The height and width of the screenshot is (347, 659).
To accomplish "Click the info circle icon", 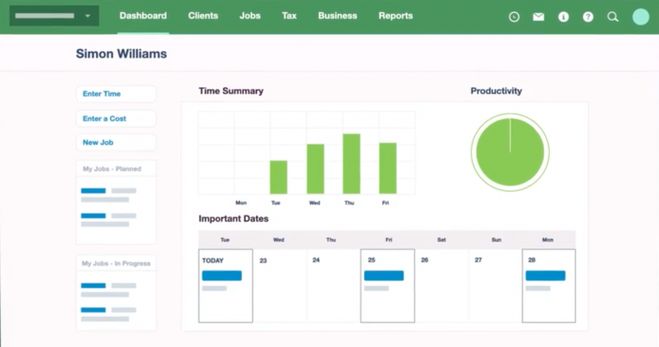I will [563, 17].
